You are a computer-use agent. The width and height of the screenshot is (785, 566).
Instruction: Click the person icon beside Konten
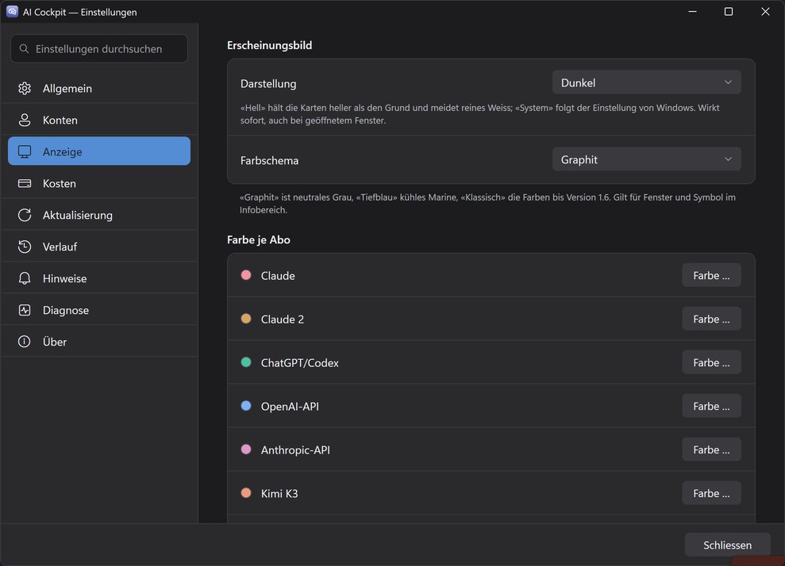pos(25,120)
